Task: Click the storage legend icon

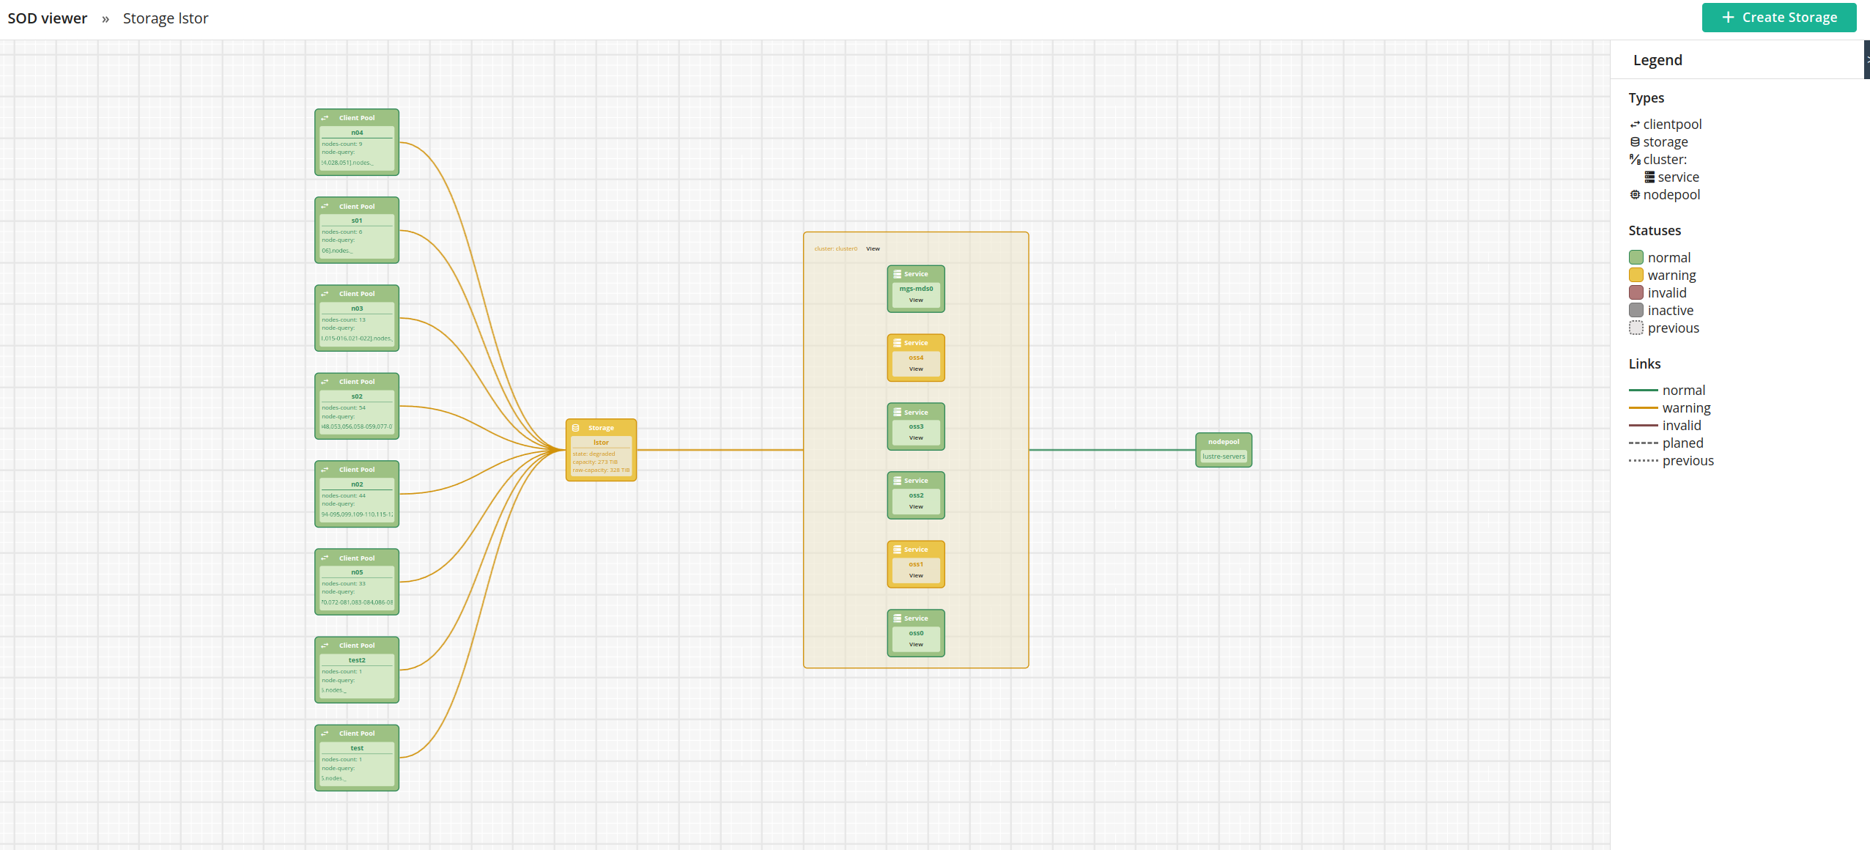Action: pyautogui.click(x=1635, y=142)
